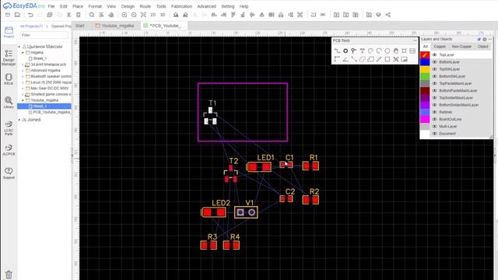Open the Library sidebar panel
This screenshot has height=280, width=498.
pos(9,103)
